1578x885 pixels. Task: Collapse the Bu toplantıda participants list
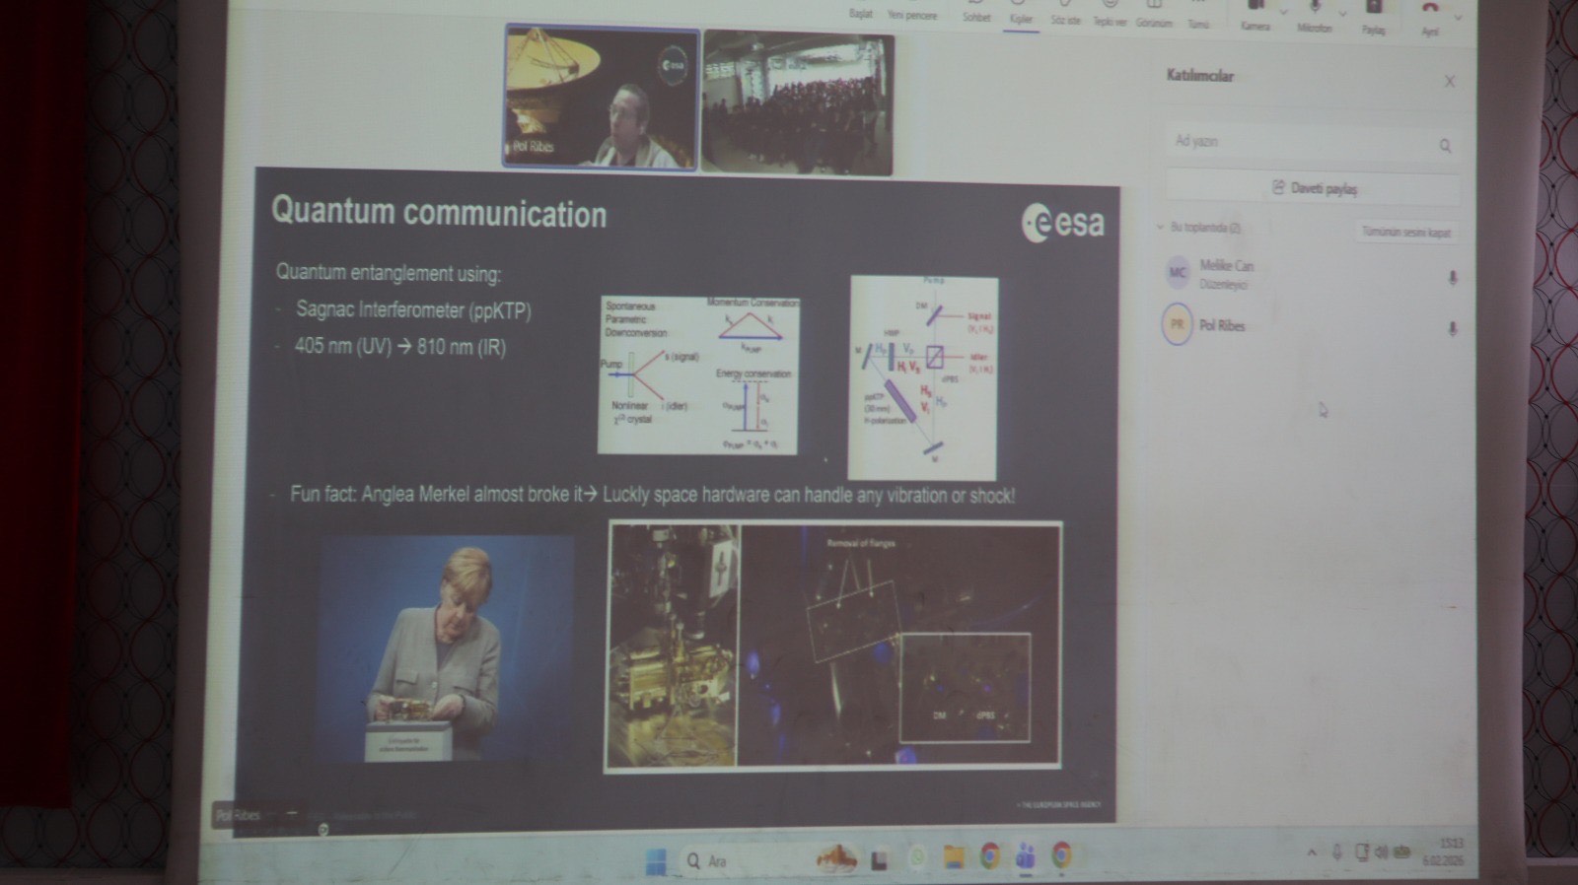pos(1161,228)
